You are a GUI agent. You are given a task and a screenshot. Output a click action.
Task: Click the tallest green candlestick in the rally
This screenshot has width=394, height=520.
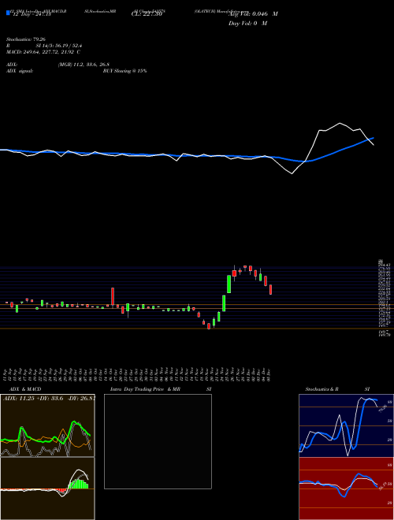pos(229,284)
